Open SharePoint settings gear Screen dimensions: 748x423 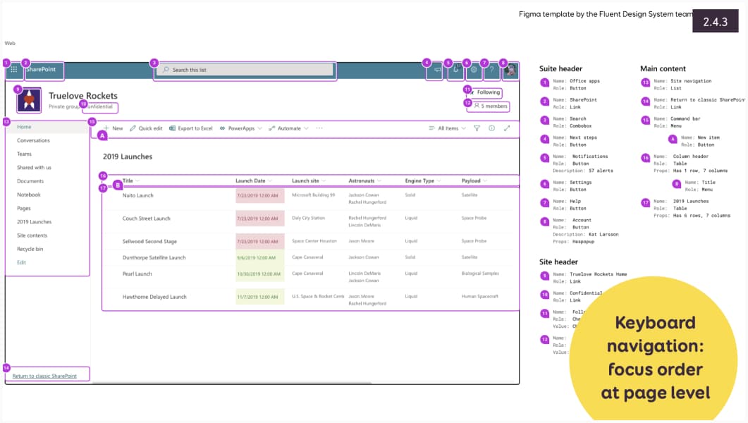click(x=474, y=70)
